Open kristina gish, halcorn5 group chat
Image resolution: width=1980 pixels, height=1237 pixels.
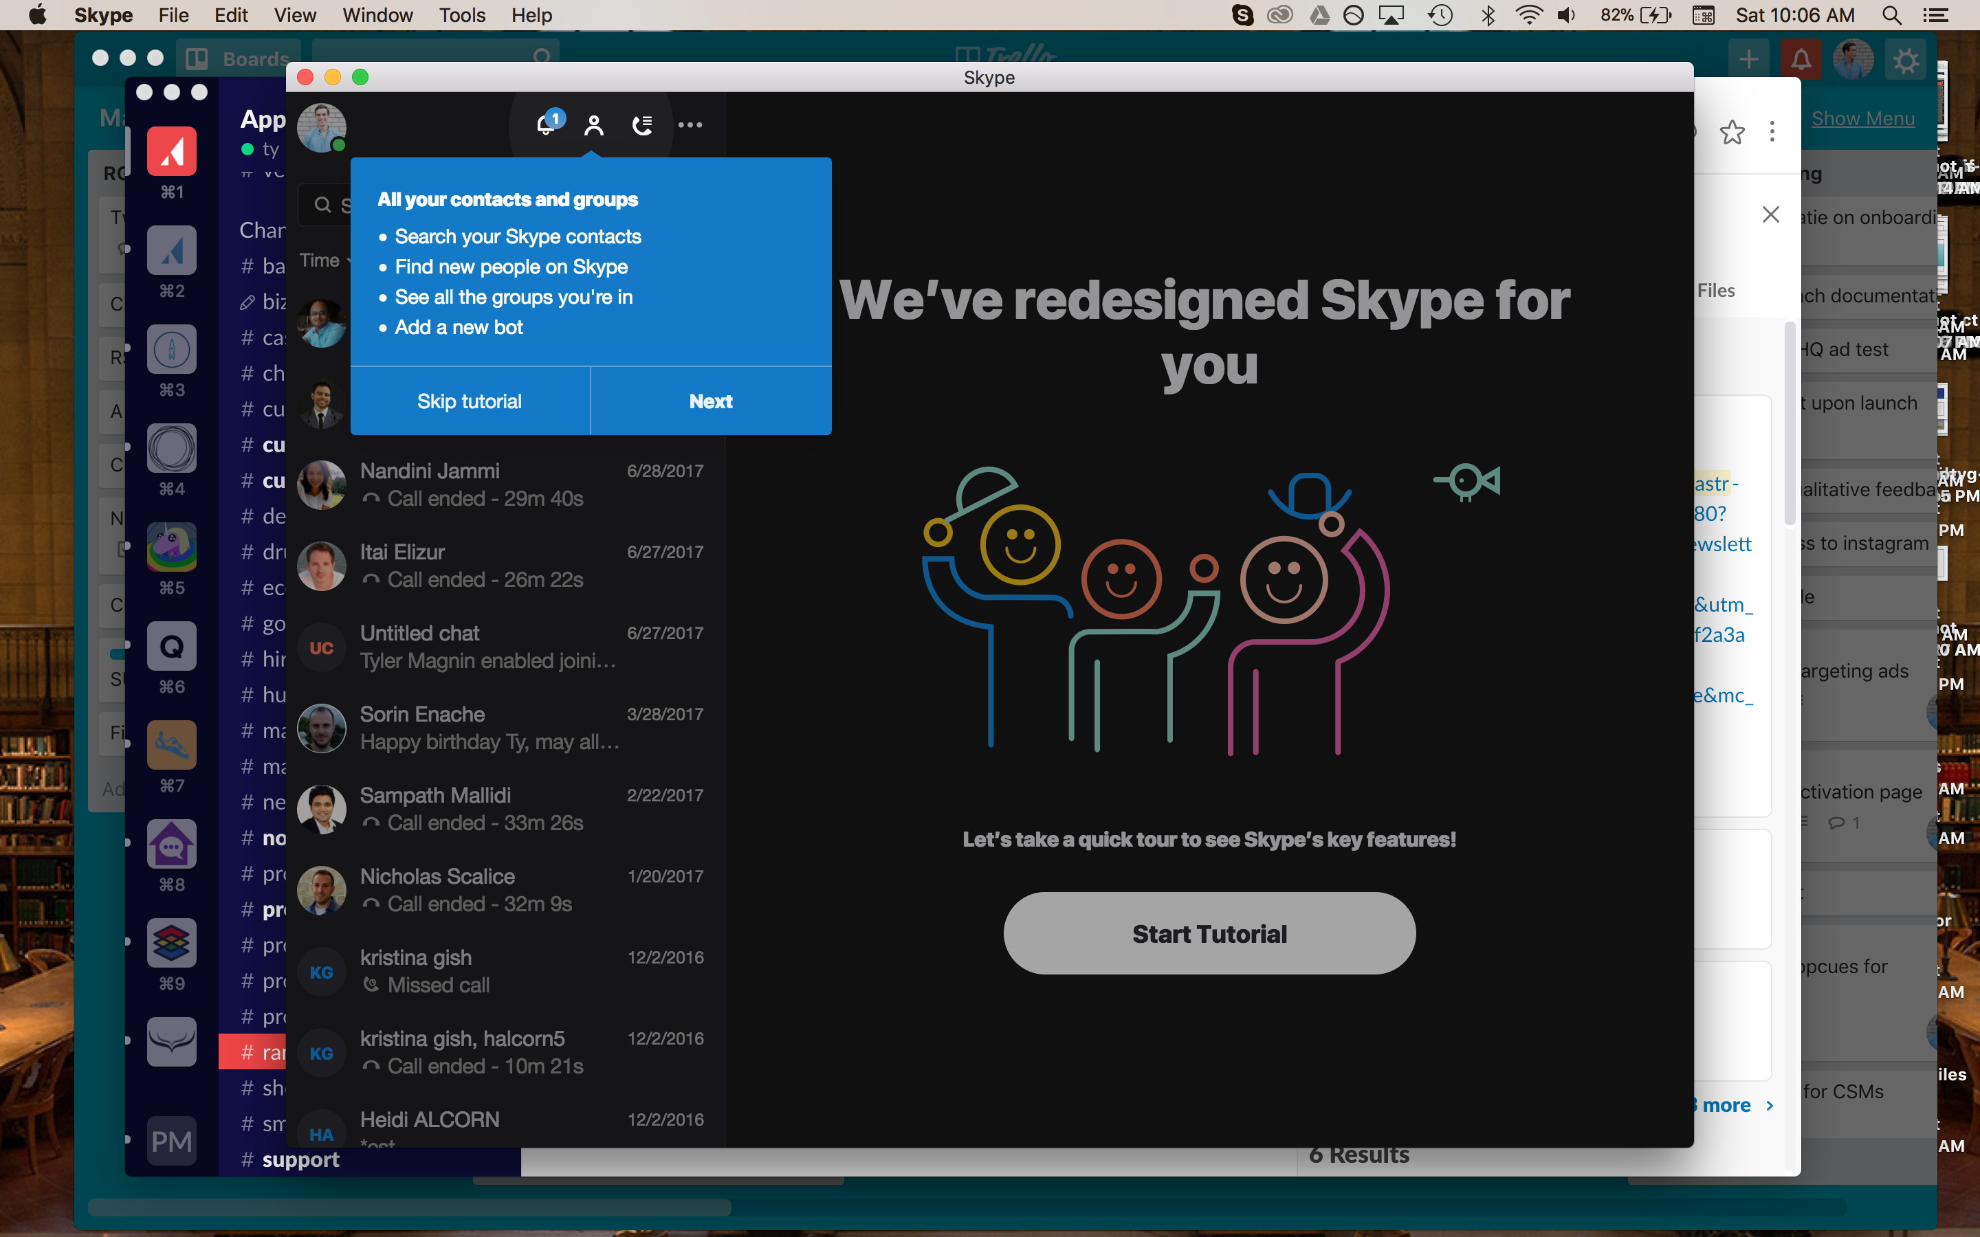click(505, 1051)
